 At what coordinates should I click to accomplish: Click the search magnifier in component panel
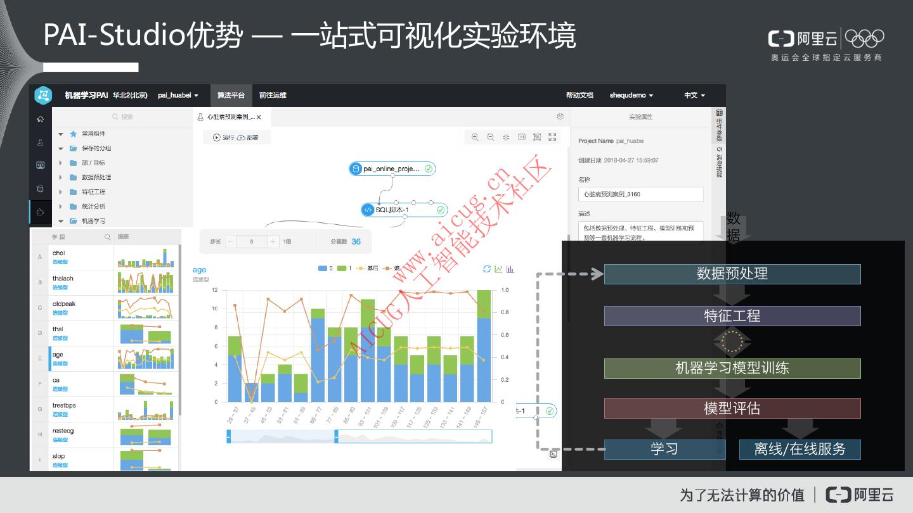(x=115, y=117)
